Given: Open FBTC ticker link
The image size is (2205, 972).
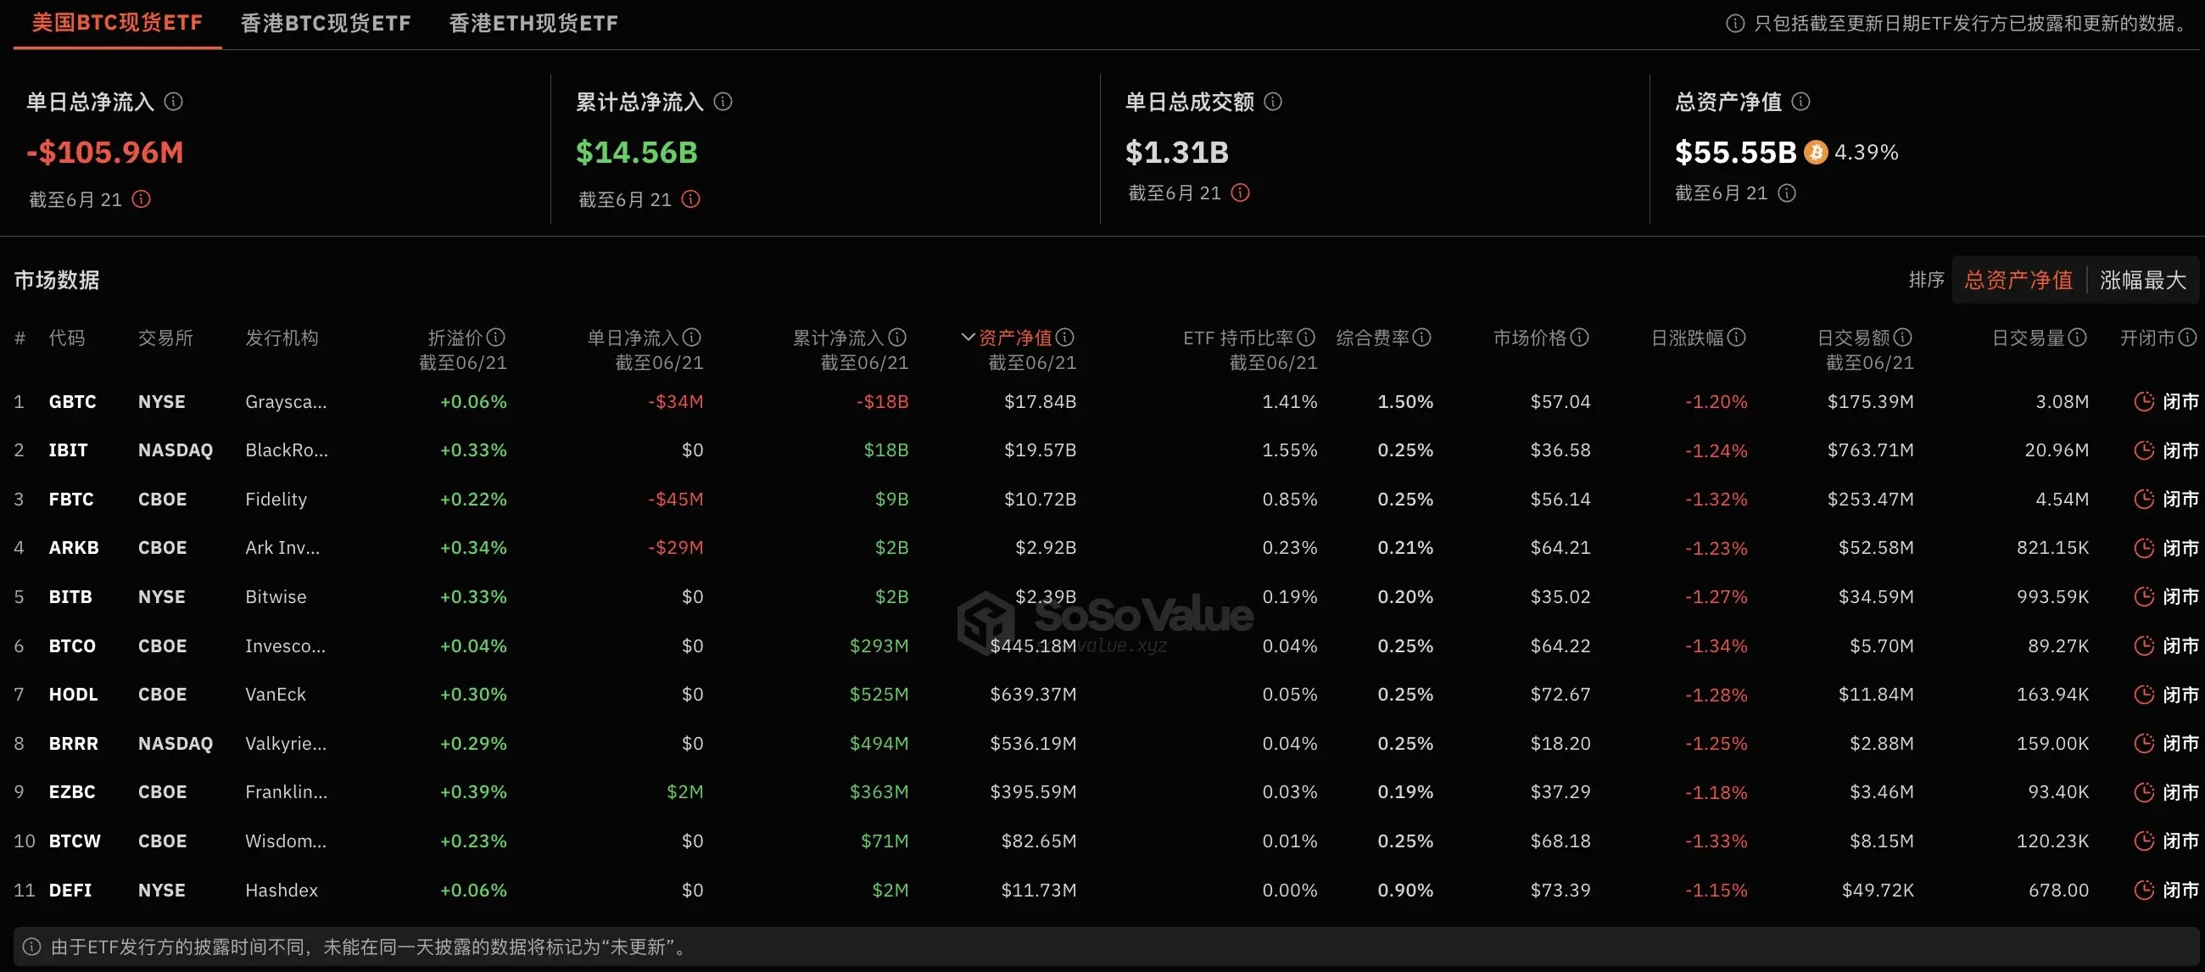Looking at the screenshot, I should (x=71, y=500).
